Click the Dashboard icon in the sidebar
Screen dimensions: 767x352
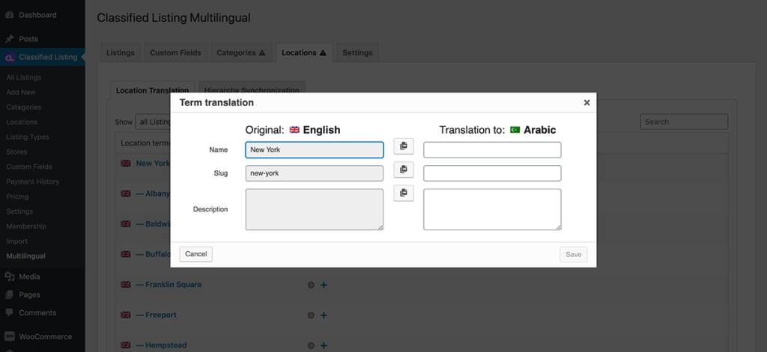point(9,15)
